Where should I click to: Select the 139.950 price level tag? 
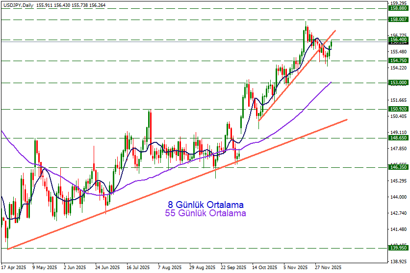pyautogui.click(x=398, y=248)
